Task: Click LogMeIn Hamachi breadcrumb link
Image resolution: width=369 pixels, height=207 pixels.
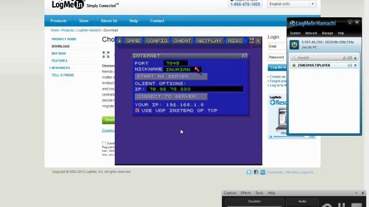Action: [x=89, y=30]
